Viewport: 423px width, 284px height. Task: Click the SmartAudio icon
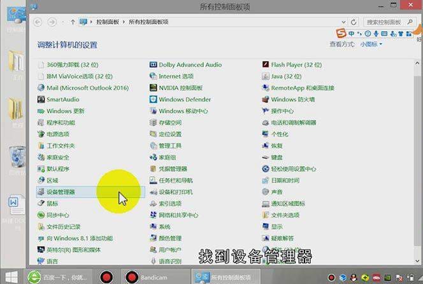[41, 99]
